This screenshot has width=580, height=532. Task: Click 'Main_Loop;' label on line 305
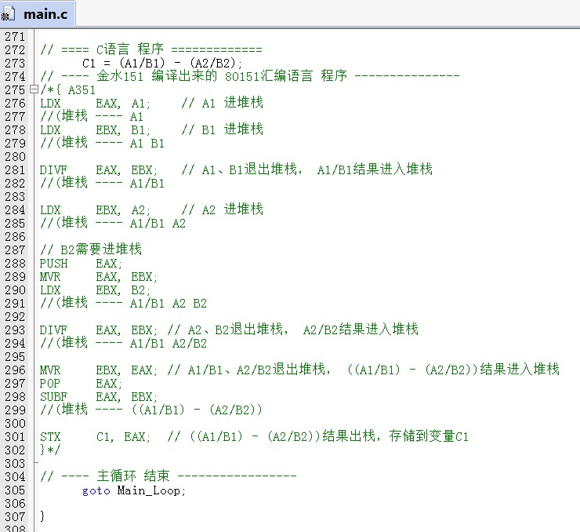pyautogui.click(x=151, y=490)
